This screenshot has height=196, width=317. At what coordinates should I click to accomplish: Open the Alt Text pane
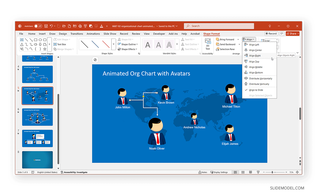208,44
